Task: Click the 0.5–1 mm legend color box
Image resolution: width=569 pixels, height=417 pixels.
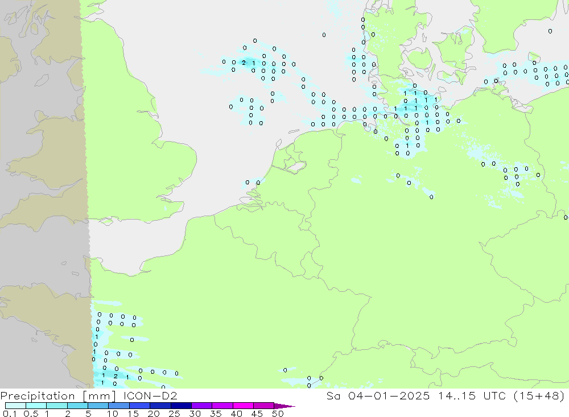Action: pyautogui.click(x=36, y=406)
